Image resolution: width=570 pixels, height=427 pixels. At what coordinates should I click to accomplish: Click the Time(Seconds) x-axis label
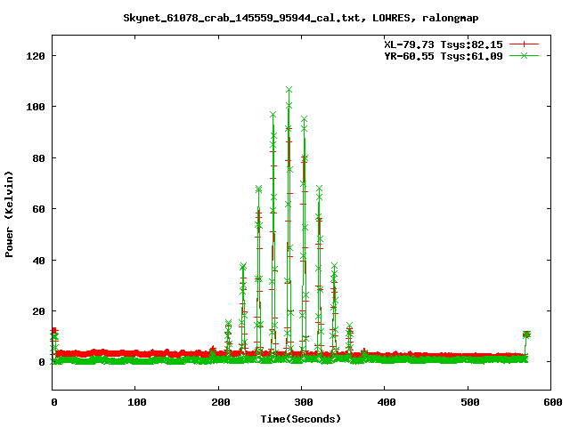tap(300, 418)
